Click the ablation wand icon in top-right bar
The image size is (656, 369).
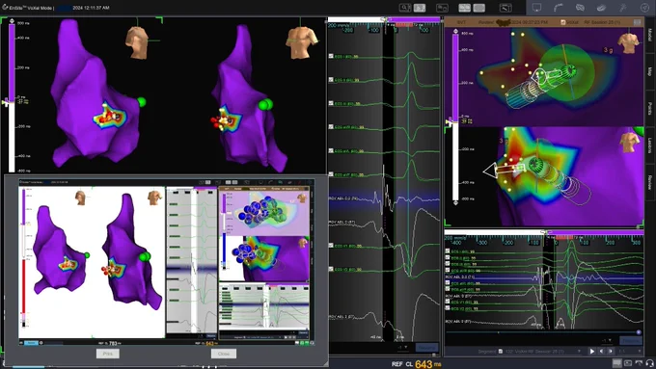pos(623,8)
